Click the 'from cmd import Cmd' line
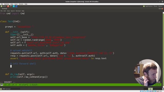The image size is (164, 92). point(12,14)
